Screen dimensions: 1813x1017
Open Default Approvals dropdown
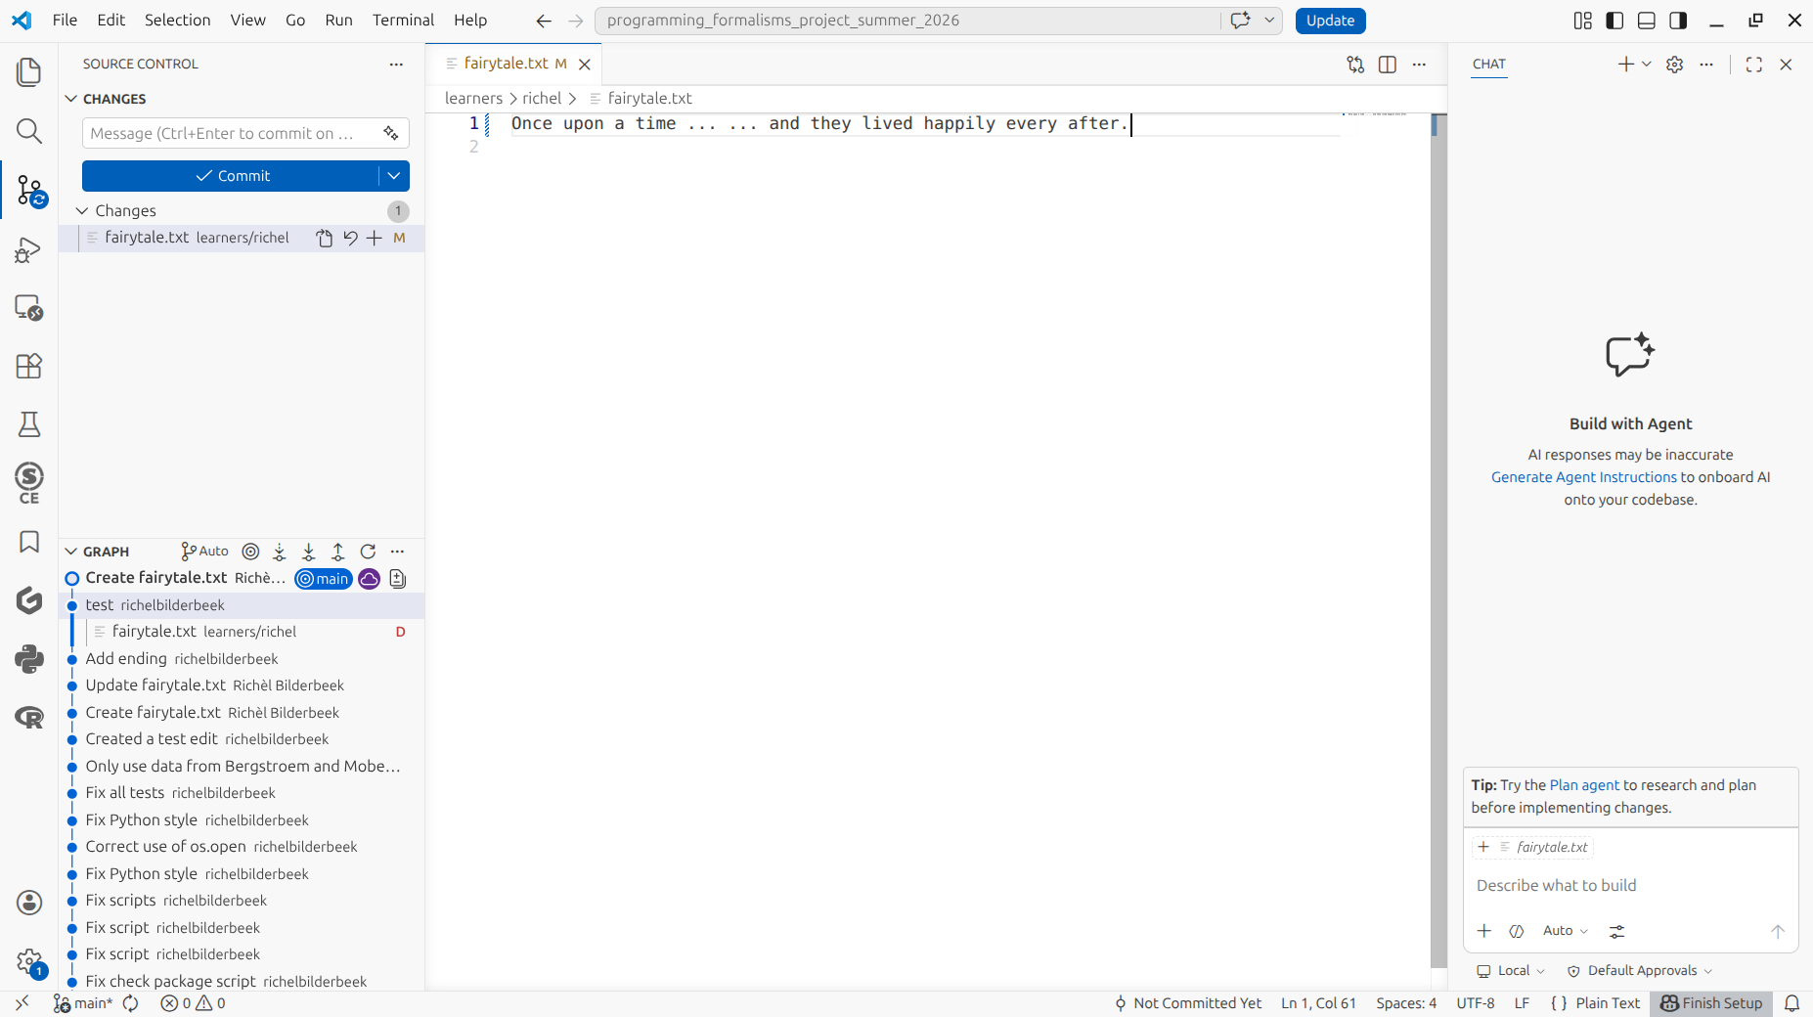tap(1640, 971)
